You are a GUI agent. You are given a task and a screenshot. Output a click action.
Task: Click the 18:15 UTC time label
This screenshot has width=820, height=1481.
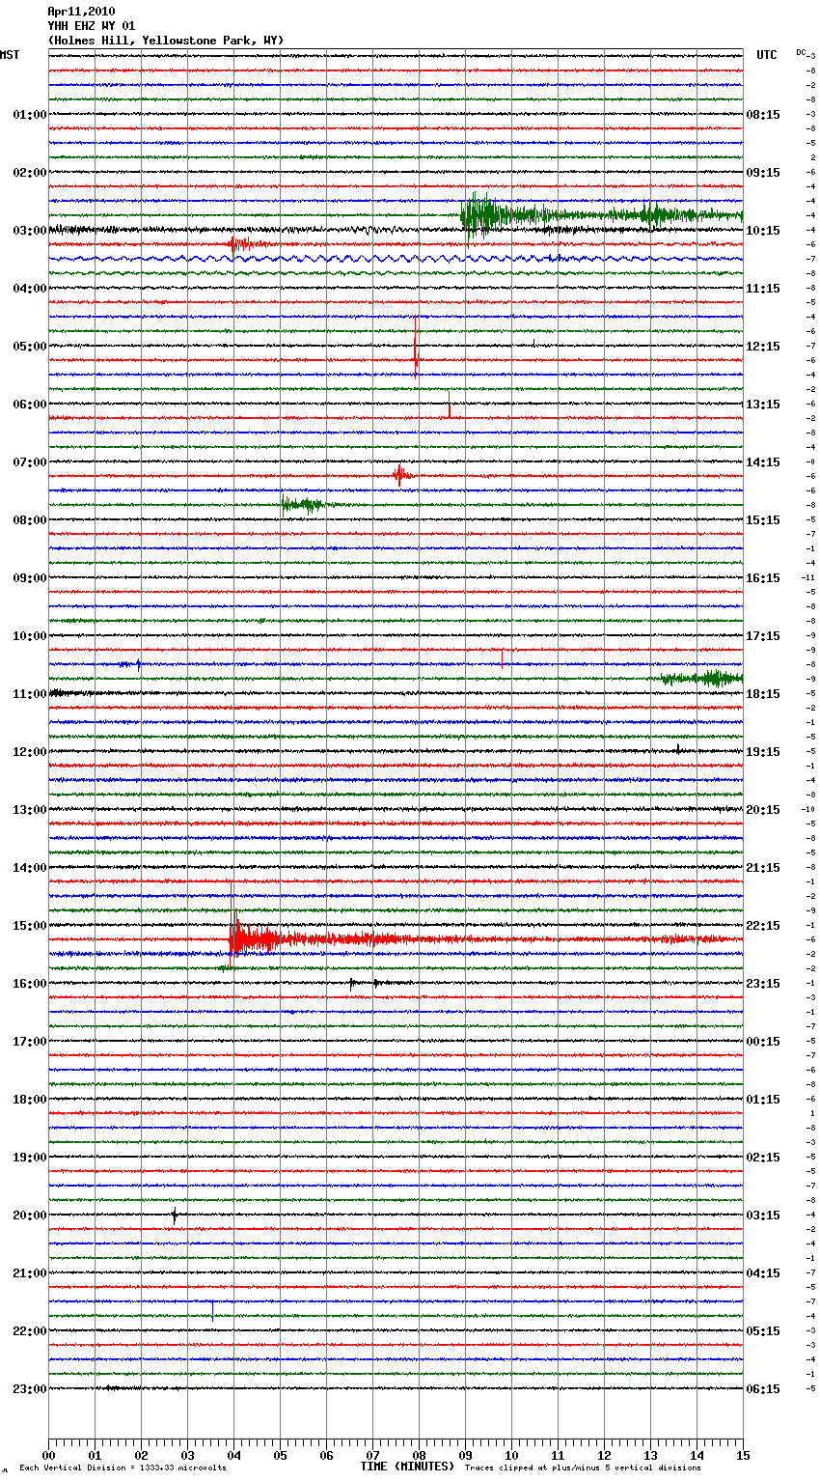coord(763,694)
